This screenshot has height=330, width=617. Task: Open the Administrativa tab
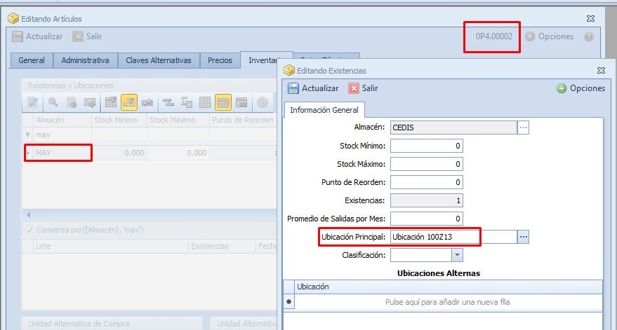point(85,60)
